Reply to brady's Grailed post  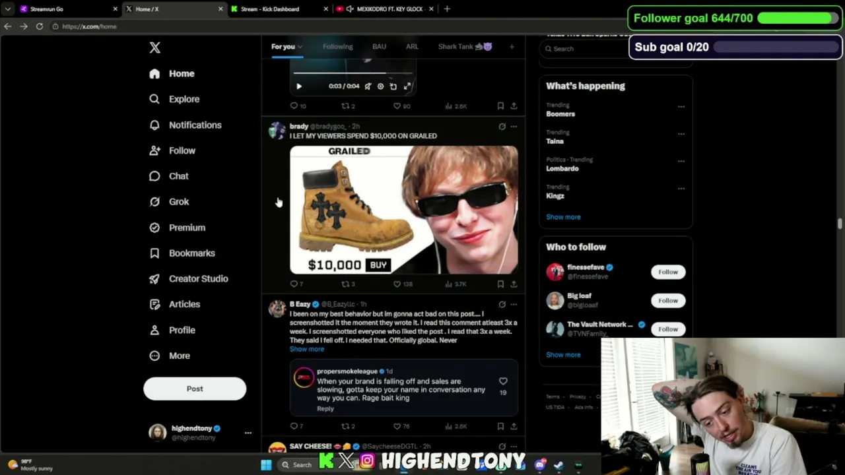click(296, 284)
